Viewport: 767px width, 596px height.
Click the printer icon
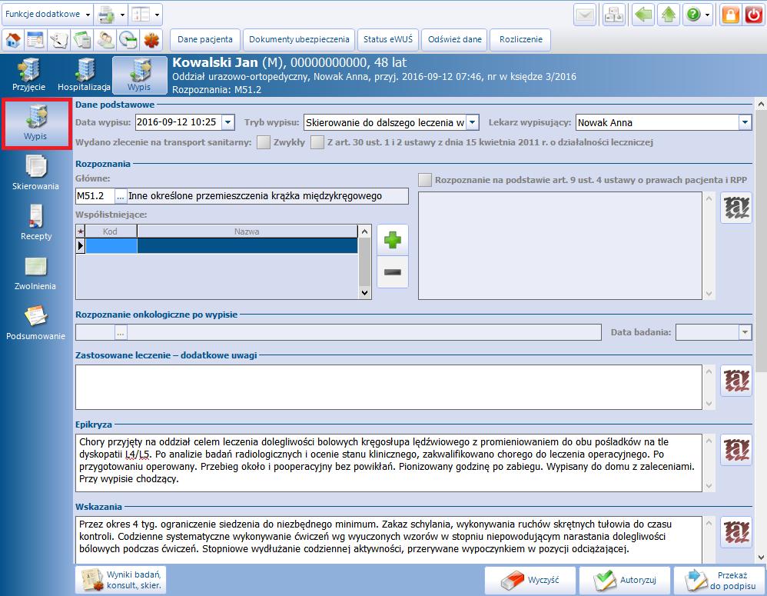coord(106,15)
